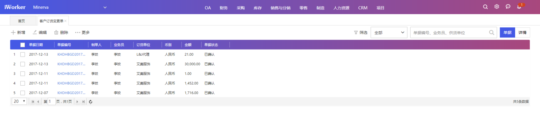Sort by 单据日期 column header
This screenshot has height=124, width=540.
(x=36, y=45)
